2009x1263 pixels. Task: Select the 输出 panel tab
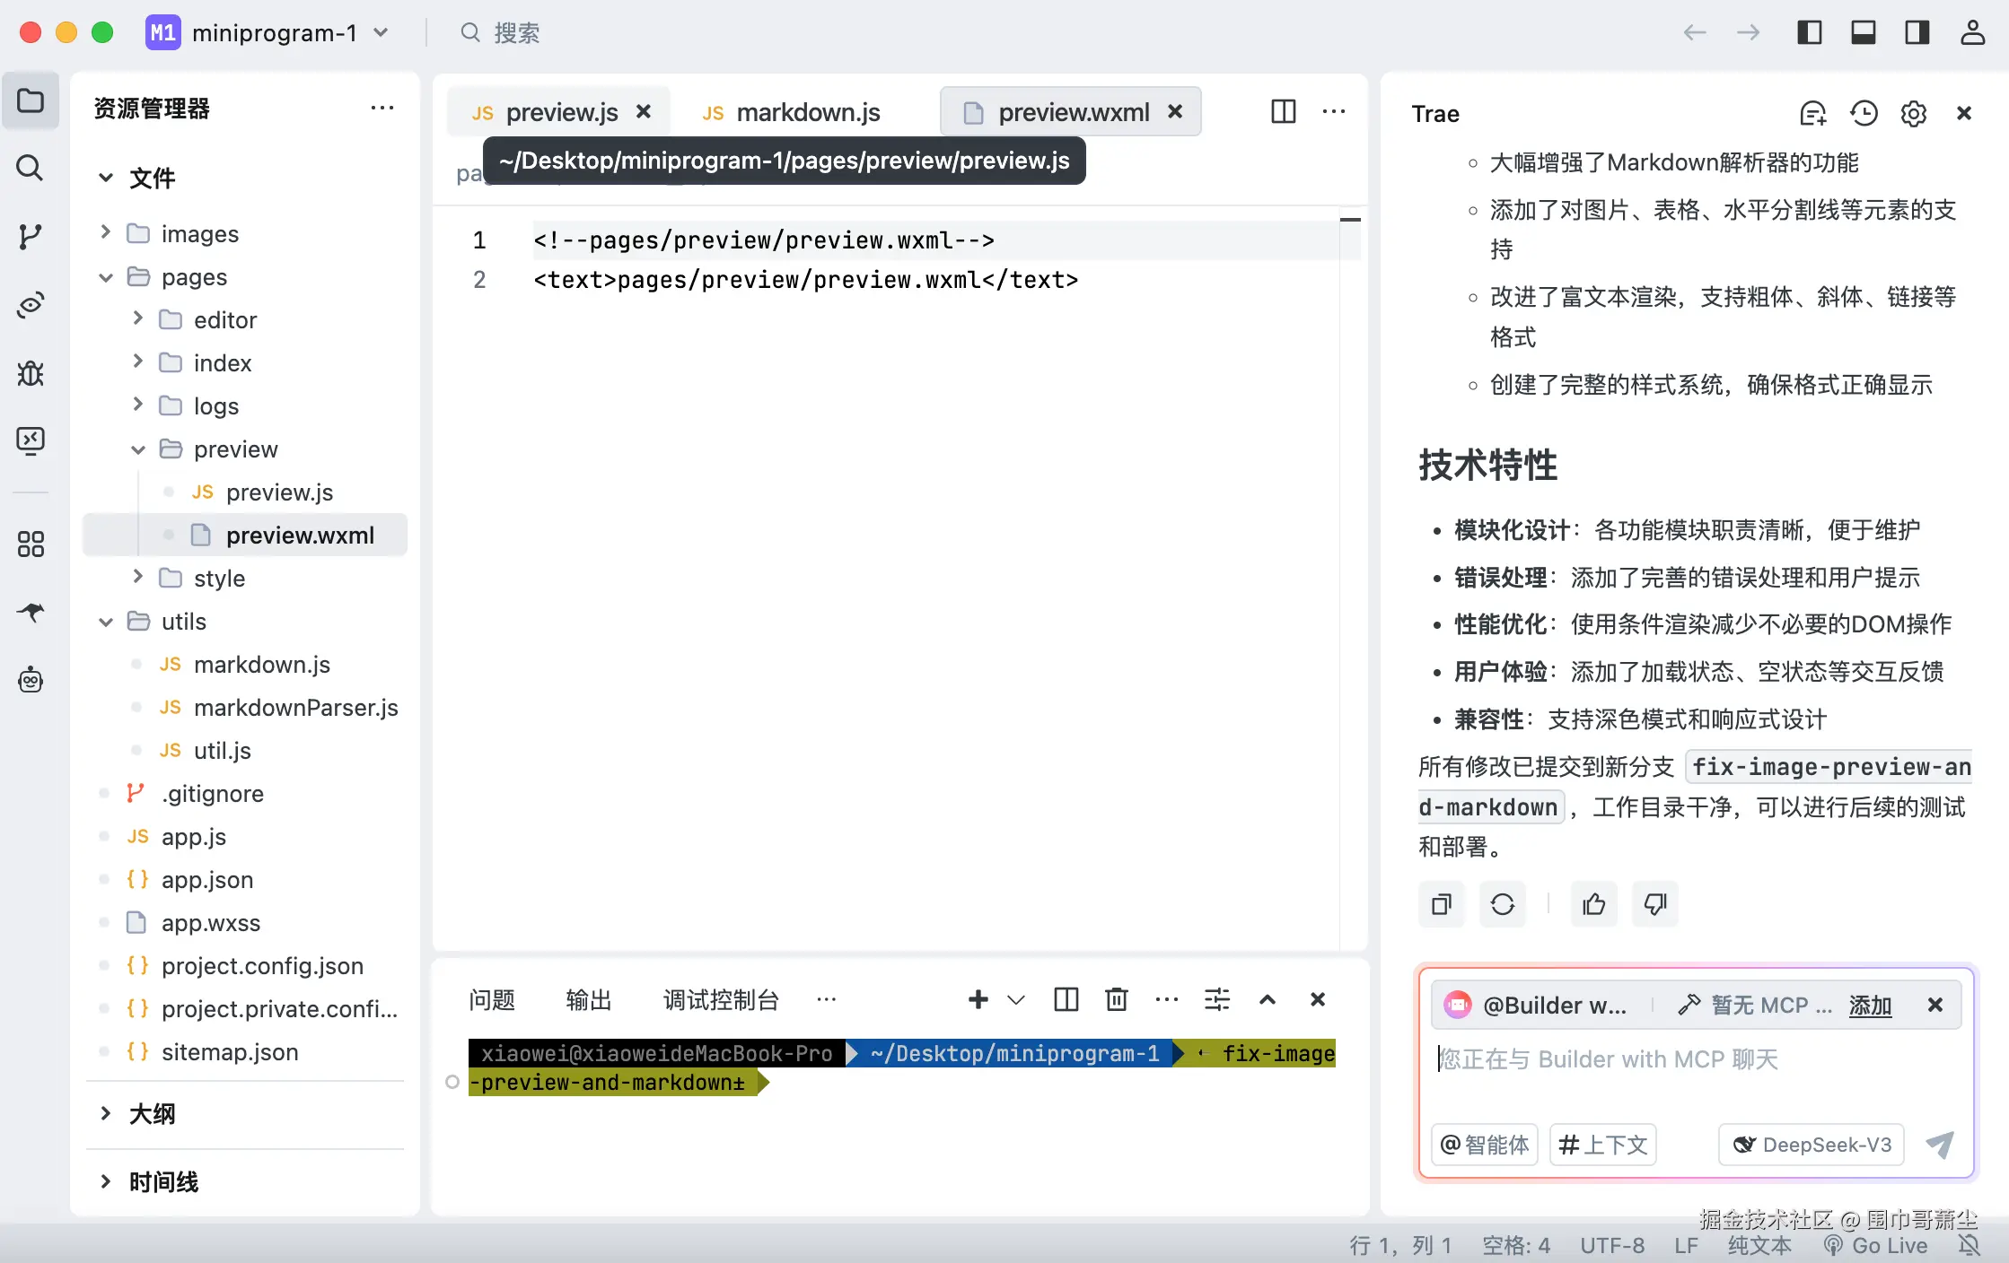(588, 998)
